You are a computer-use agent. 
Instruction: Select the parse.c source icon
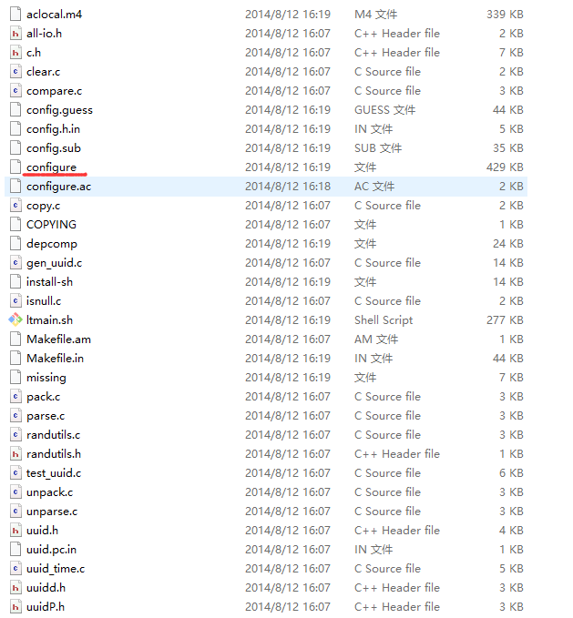(15, 416)
